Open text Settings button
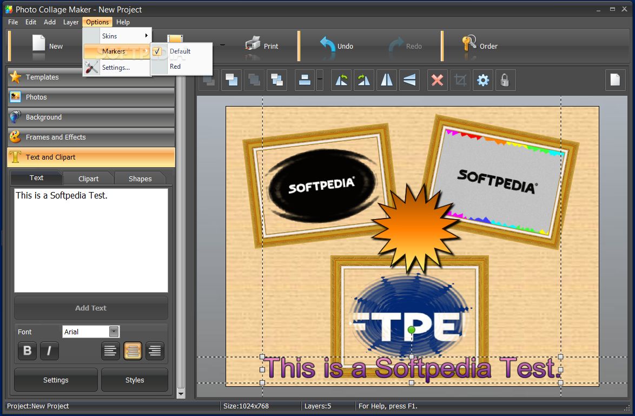The width and height of the screenshot is (635, 416). tap(56, 380)
